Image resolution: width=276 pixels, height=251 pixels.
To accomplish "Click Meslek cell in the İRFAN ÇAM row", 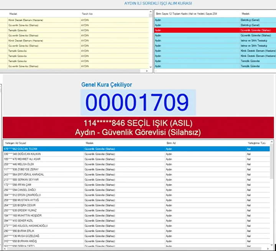I will 125,185.
